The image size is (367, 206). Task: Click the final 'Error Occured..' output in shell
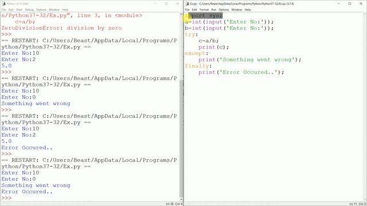pos(27,192)
